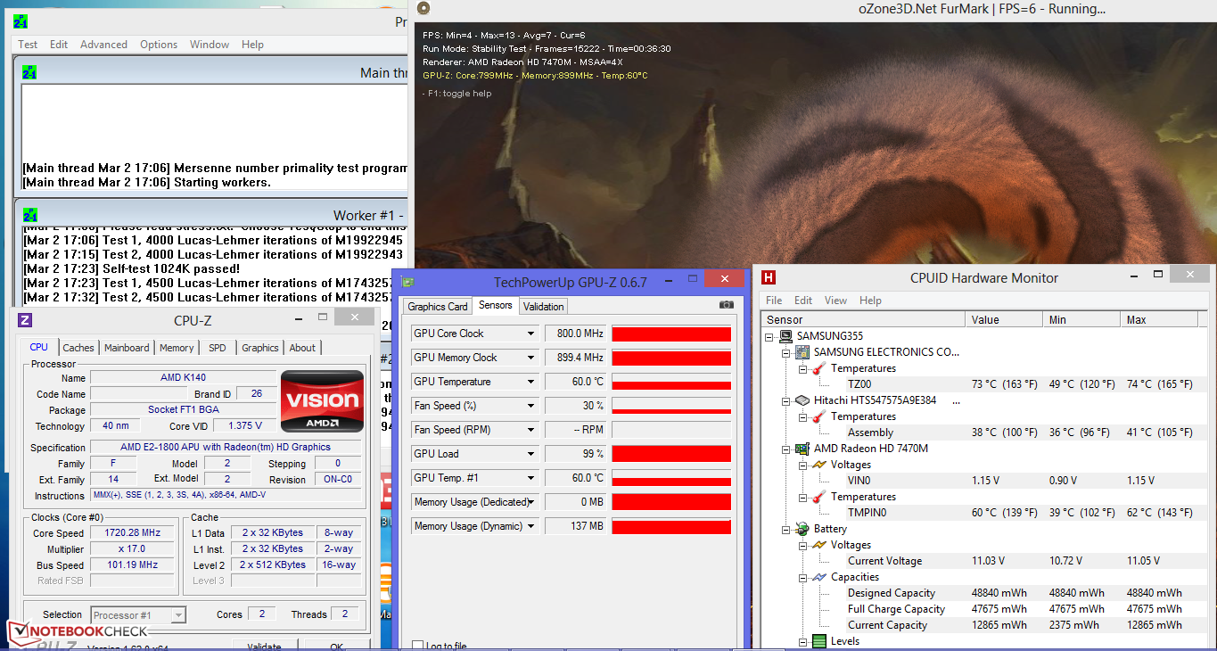Click the Hitachi hard drive icon
The image size is (1217, 651).
[x=802, y=400]
